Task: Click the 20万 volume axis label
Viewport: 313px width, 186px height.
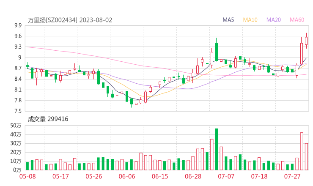Action: point(16,152)
